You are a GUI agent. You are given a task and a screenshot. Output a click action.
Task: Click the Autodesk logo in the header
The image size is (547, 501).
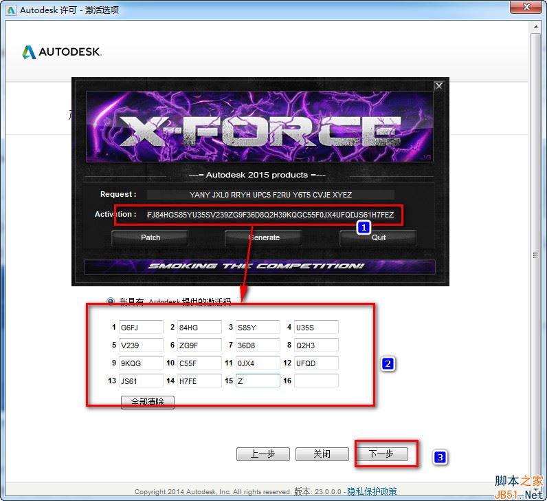(62, 52)
